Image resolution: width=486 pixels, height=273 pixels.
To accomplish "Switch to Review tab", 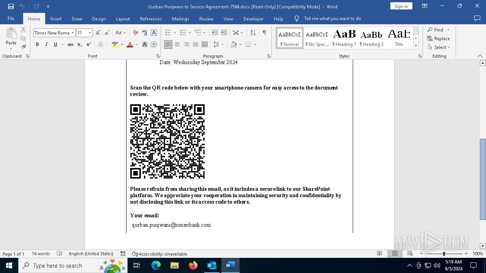I will [x=206, y=19].
